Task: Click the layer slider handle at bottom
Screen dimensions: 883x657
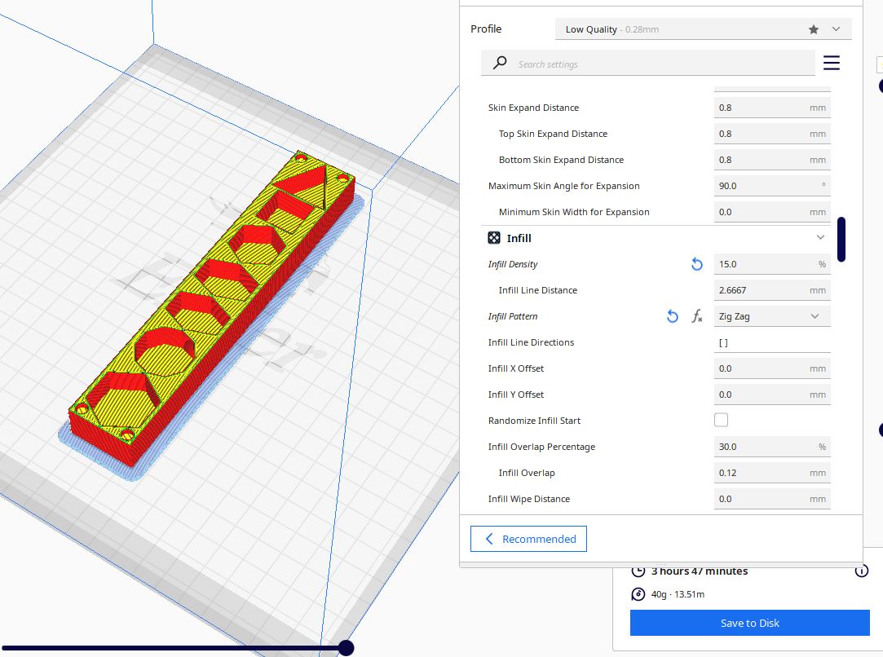Action: click(346, 647)
